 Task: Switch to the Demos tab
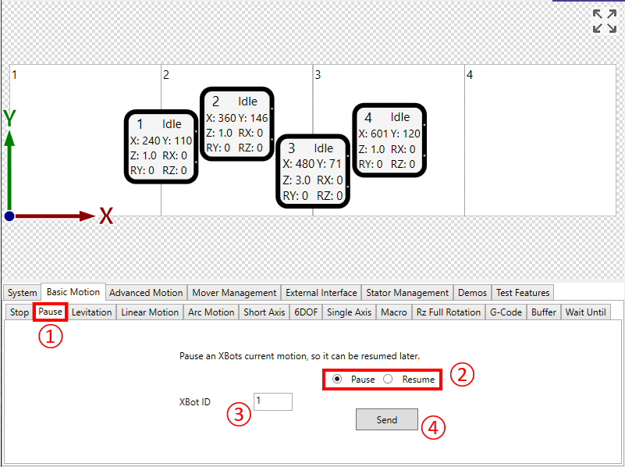click(472, 293)
